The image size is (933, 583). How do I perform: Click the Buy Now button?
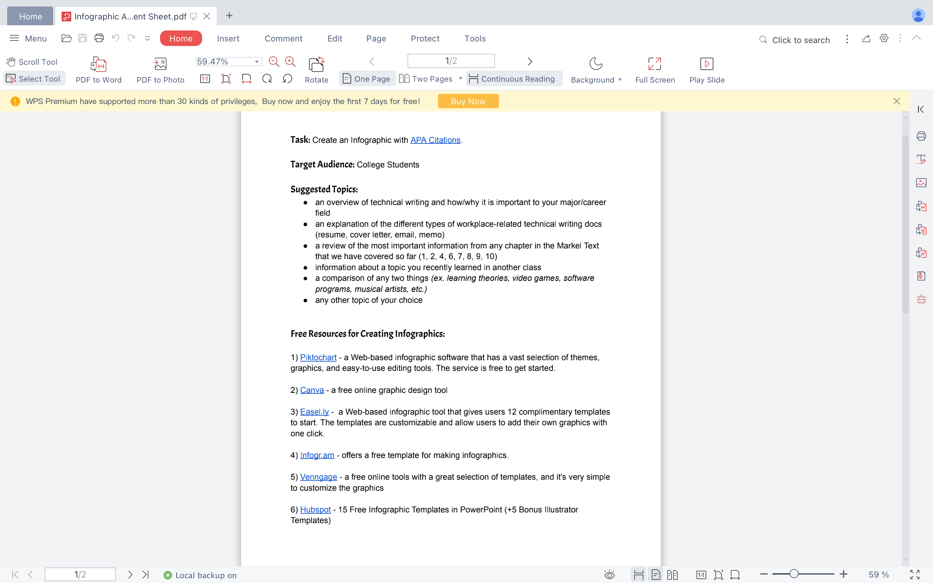click(468, 101)
